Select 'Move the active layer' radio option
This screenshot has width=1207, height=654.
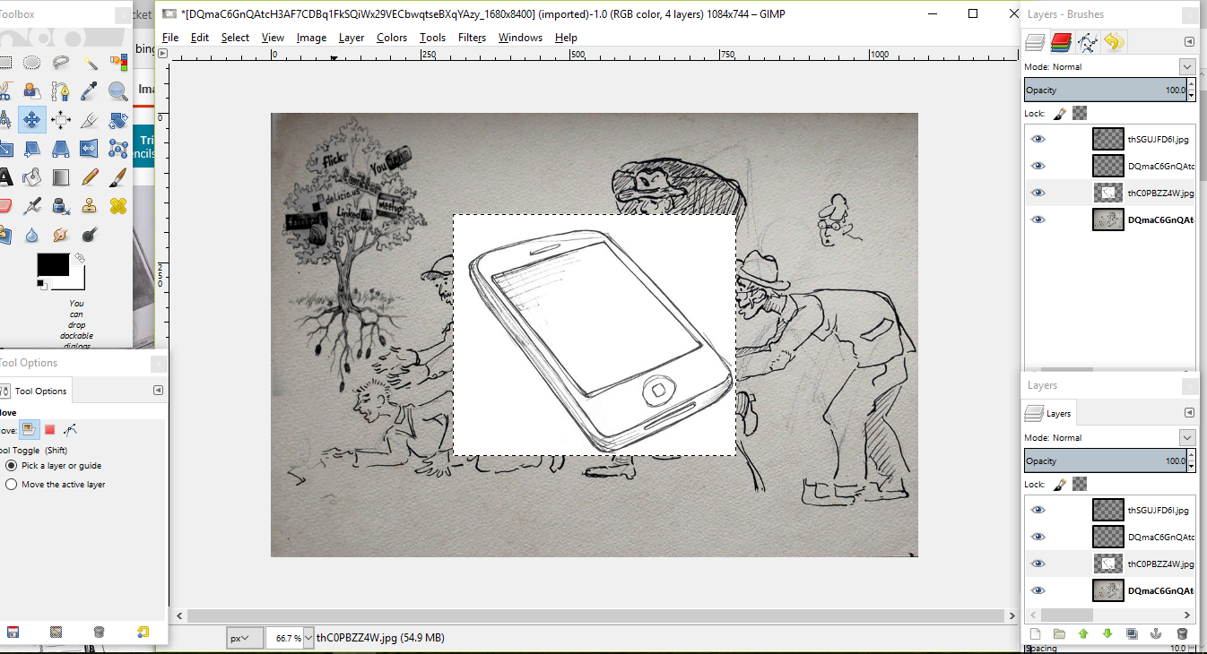pos(12,485)
